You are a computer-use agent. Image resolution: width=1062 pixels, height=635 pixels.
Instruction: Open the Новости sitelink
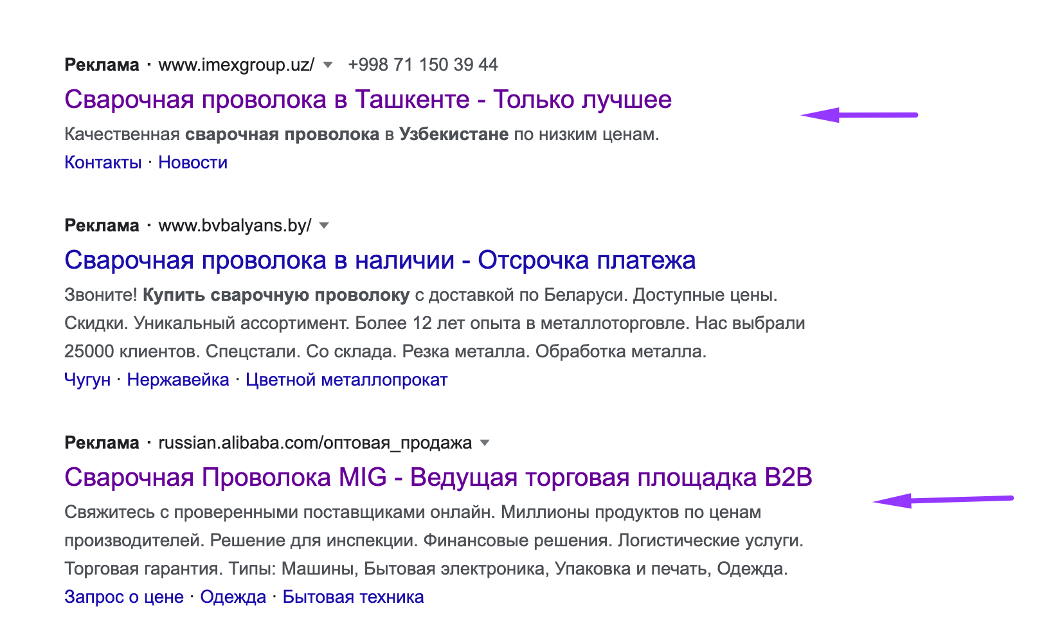click(x=193, y=163)
